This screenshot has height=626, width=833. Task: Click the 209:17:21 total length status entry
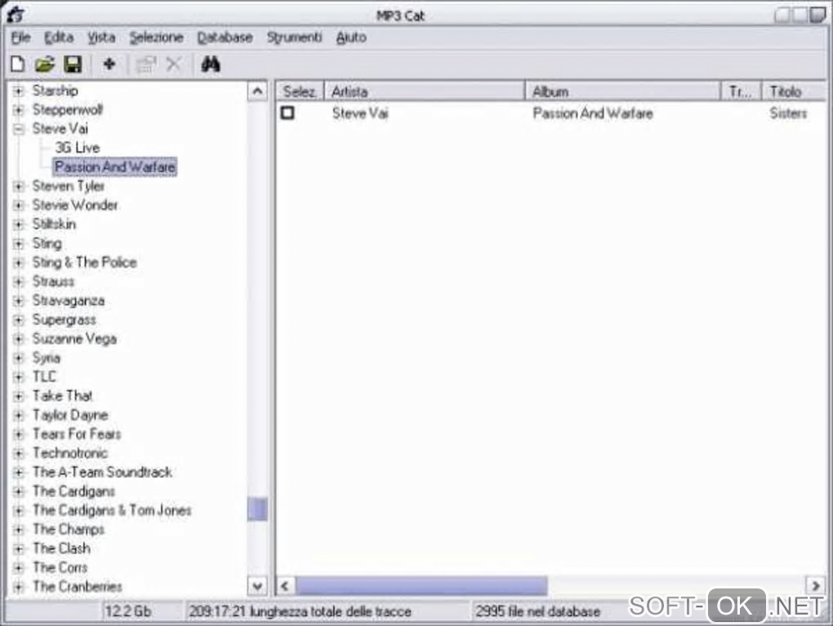(x=301, y=611)
